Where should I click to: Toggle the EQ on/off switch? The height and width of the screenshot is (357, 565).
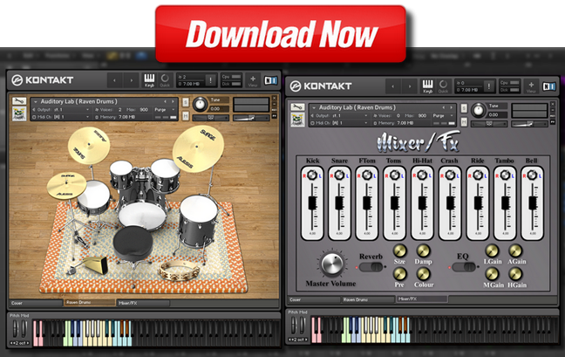coord(464,267)
